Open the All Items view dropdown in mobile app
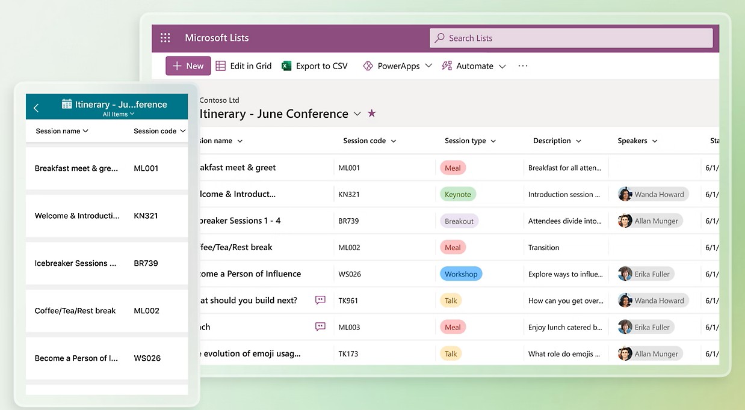 [119, 114]
